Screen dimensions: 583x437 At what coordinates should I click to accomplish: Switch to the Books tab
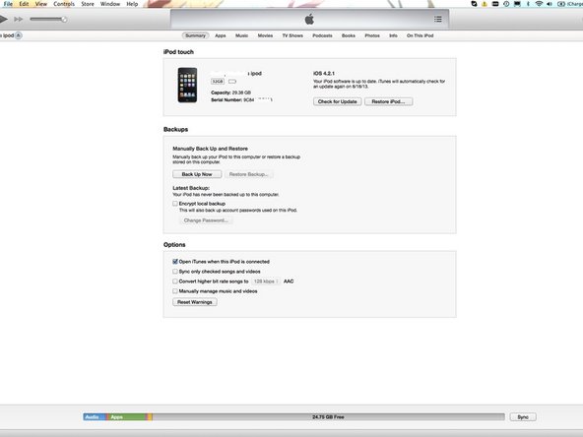pyautogui.click(x=349, y=35)
